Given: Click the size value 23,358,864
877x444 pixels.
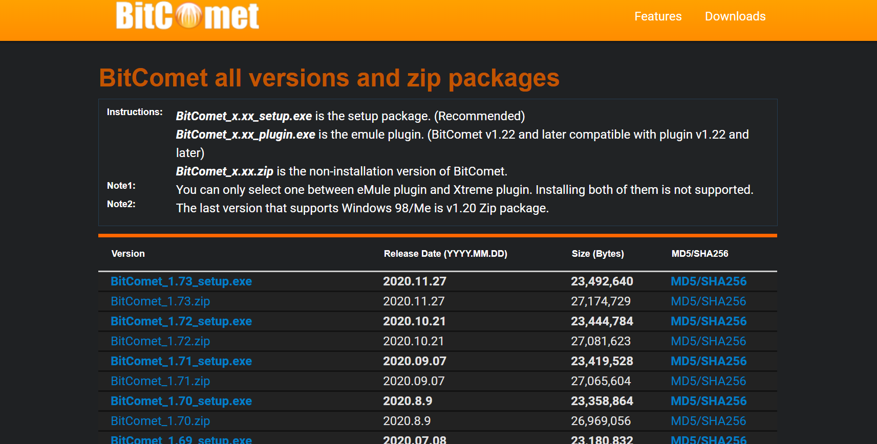Looking at the screenshot, I should point(602,401).
